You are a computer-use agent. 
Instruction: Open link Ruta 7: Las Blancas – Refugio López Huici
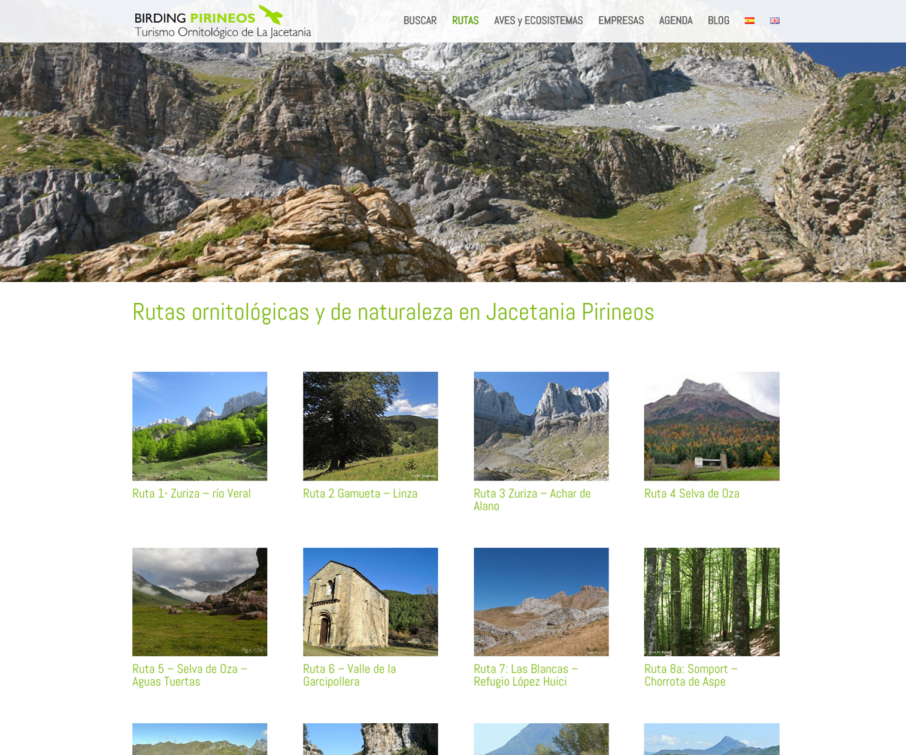click(x=526, y=675)
